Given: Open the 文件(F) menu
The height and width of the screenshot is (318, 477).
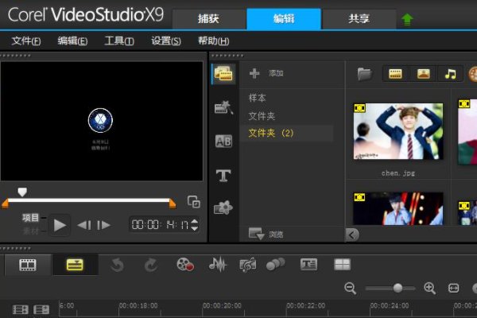Looking at the screenshot, I should 26,41.
